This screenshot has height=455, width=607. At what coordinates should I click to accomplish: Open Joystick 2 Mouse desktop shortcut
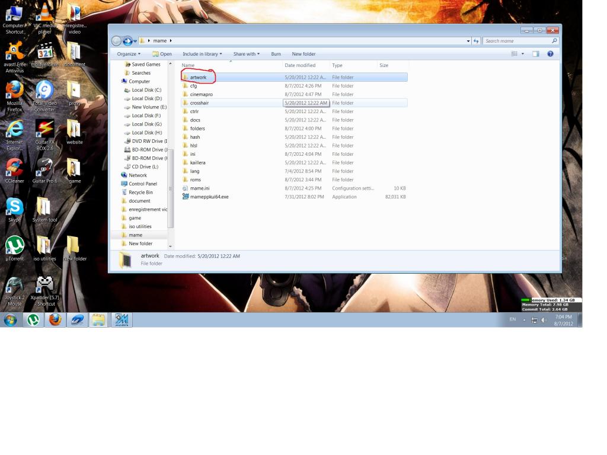(15, 291)
